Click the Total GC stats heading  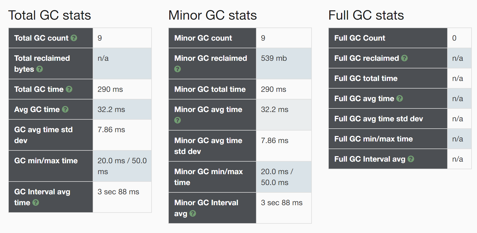tap(50, 15)
